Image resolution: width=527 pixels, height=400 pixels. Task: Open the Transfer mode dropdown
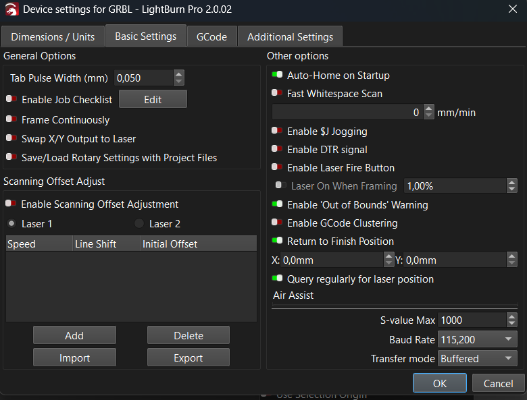pyautogui.click(x=478, y=358)
